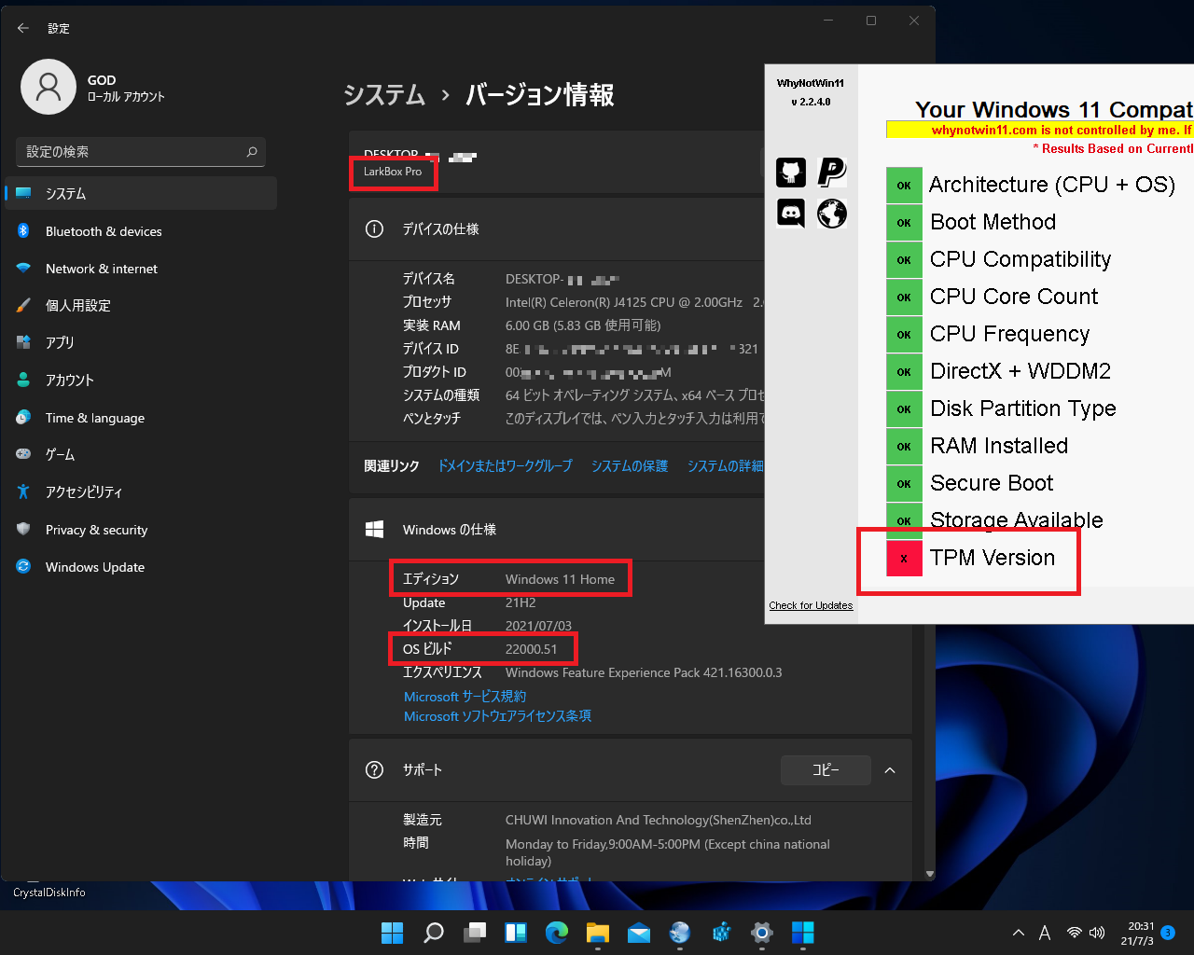This screenshot has height=955, width=1194.
Task: Open Bluetooth & devices settings
Action: coord(141,231)
